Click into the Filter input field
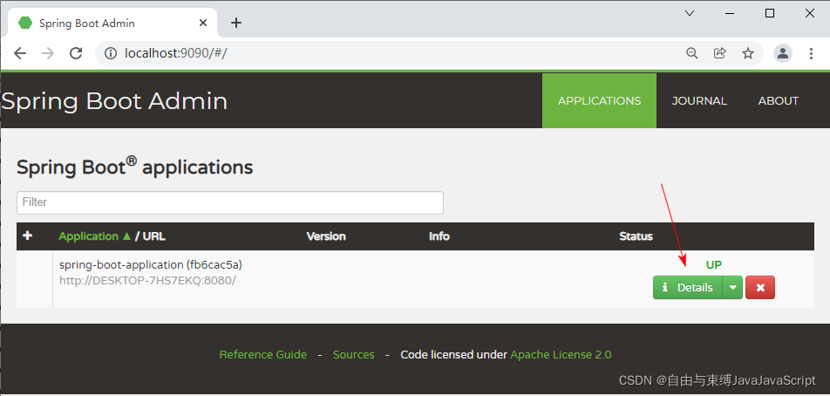Screen dimensions: 830x396 230,202
